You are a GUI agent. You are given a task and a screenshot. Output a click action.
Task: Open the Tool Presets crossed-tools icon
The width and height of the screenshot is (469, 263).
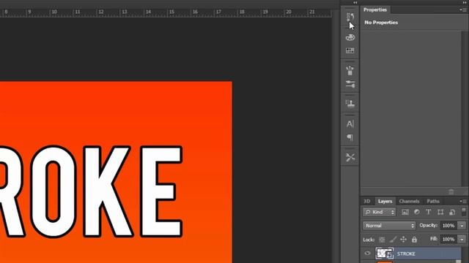tap(350, 157)
